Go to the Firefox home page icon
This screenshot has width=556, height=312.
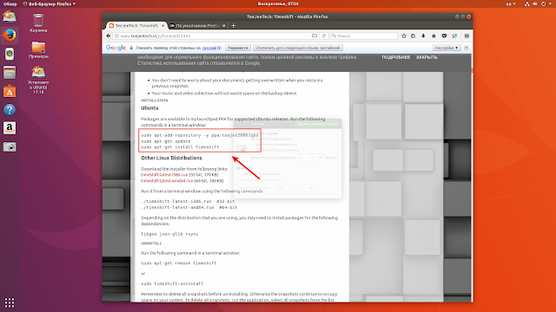tap(434, 36)
